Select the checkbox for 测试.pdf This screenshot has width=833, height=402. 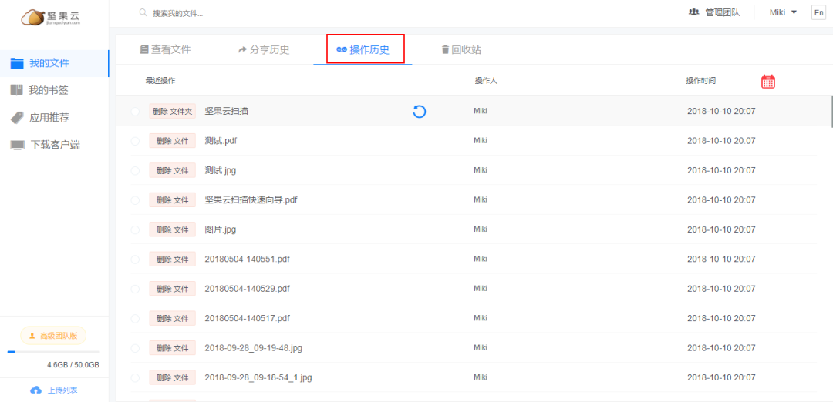coord(135,141)
